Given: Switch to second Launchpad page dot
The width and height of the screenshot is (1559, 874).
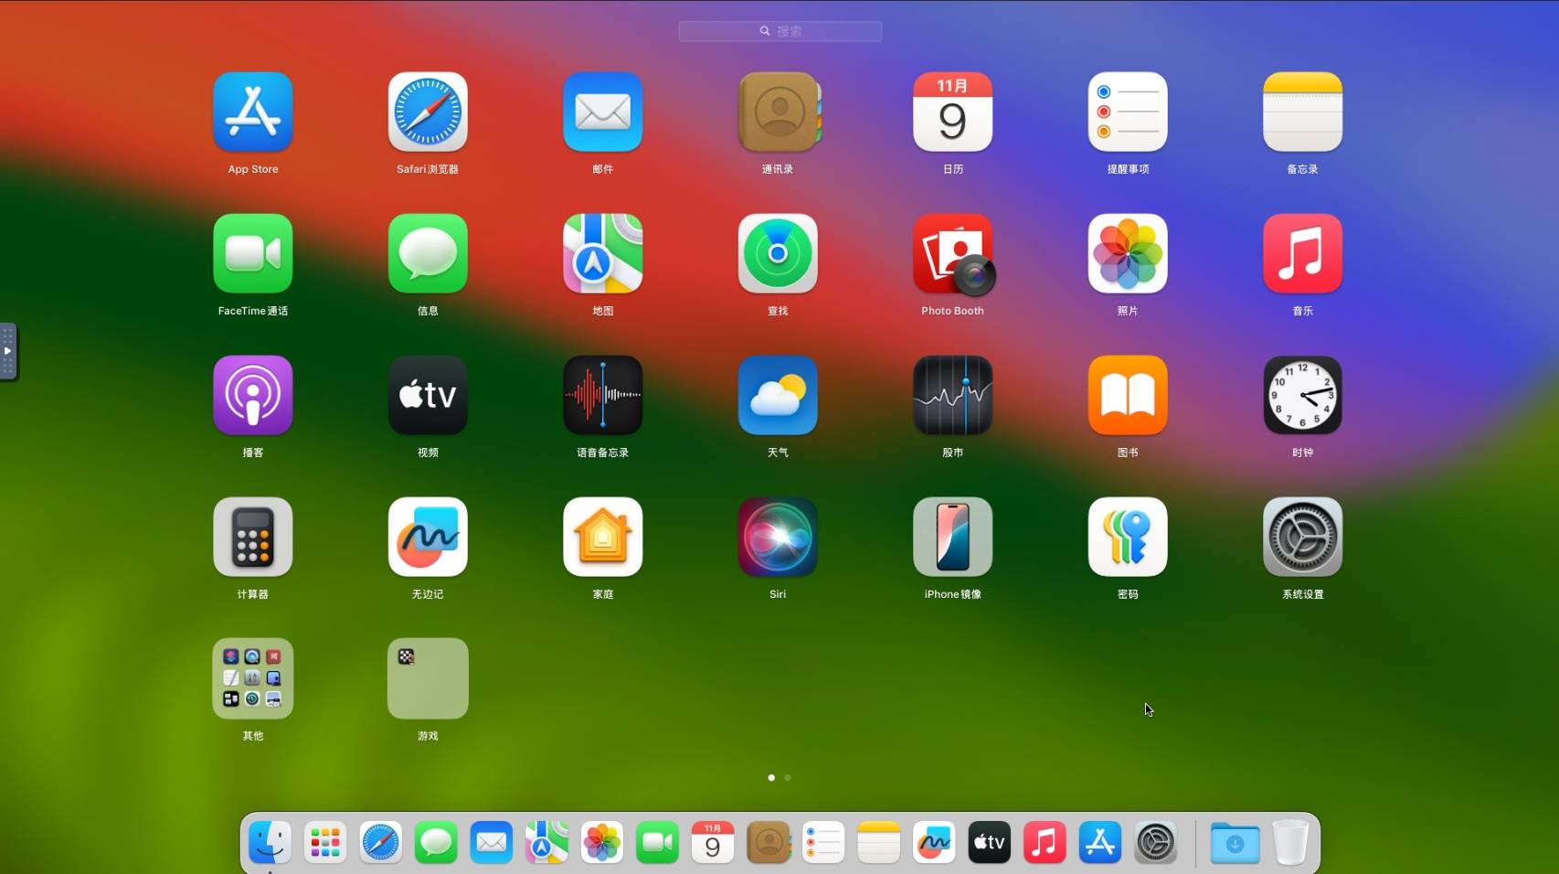Looking at the screenshot, I should (788, 778).
